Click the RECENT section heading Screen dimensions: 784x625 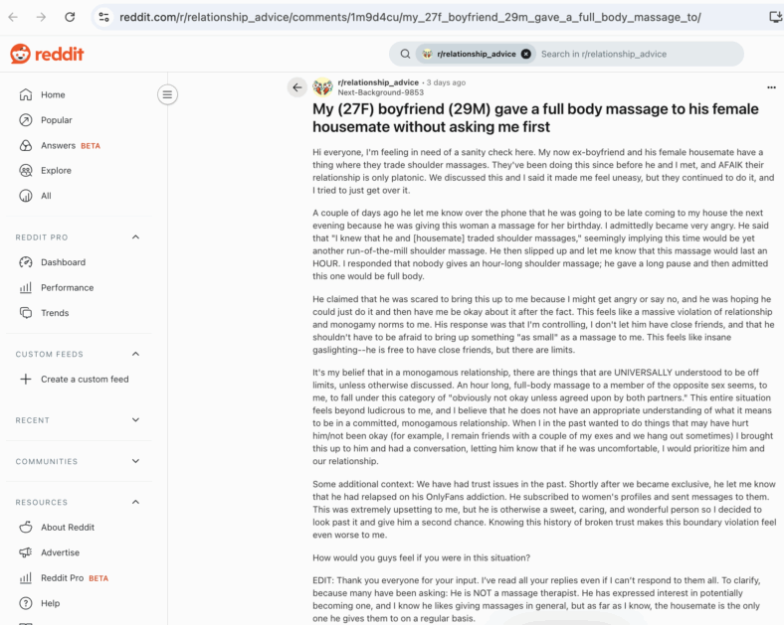[x=33, y=421]
